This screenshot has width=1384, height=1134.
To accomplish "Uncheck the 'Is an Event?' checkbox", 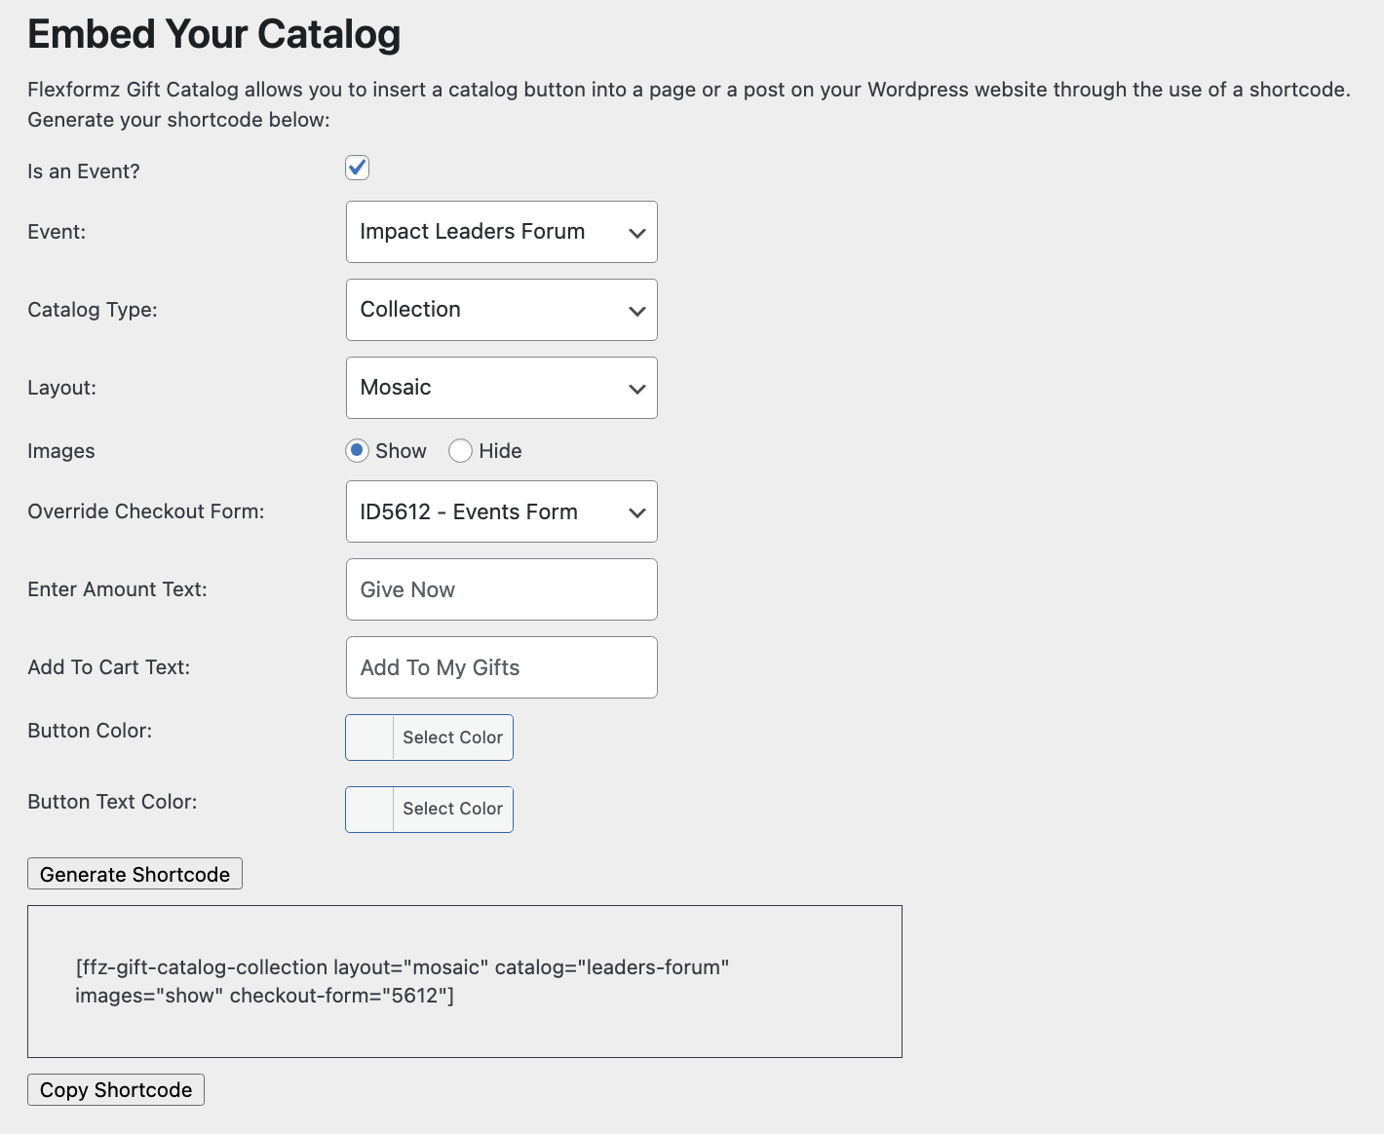I will tap(357, 168).
